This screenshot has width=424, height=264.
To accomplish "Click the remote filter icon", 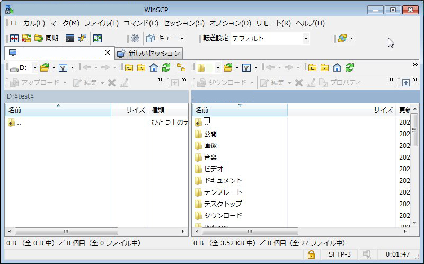I will (246, 68).
